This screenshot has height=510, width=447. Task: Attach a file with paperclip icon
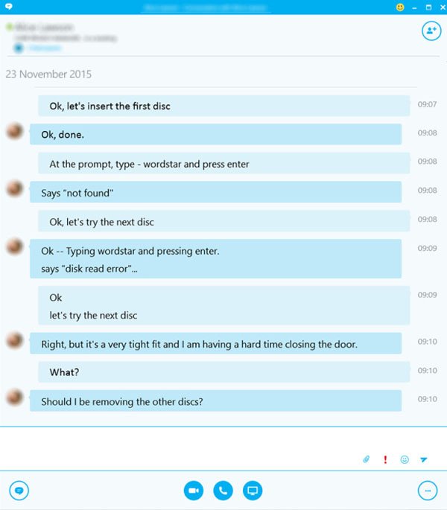(x=367, y=459)
